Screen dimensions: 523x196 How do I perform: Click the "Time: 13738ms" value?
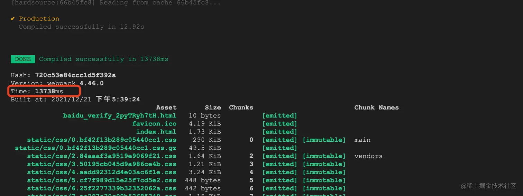click(x=37, y=91)
